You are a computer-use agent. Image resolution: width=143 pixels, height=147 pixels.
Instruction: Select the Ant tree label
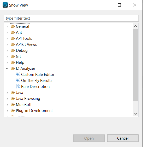pos(19,32)
